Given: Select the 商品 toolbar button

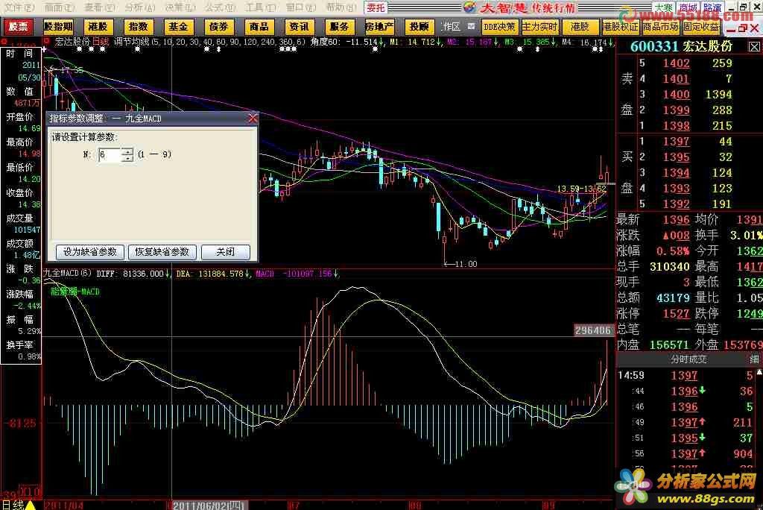Looking at the screenshot, I should click(259, 27).
